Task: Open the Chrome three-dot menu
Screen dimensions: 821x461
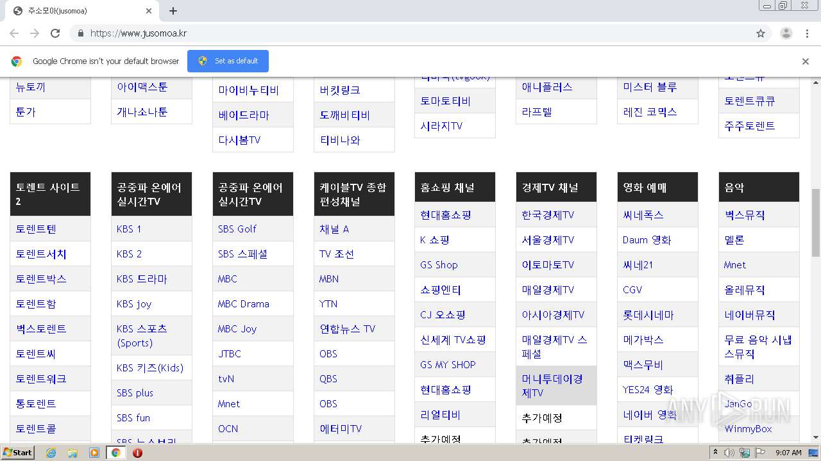Action: point(807,33)
